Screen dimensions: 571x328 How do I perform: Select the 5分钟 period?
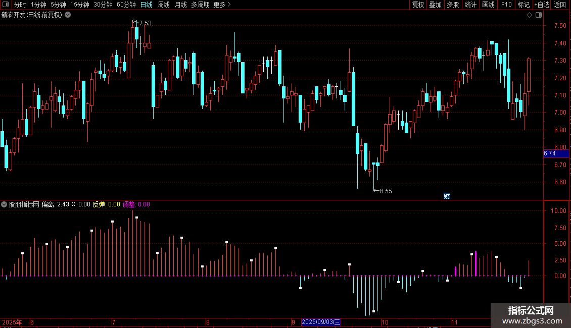pyautogui.click(x=58, y=5)
